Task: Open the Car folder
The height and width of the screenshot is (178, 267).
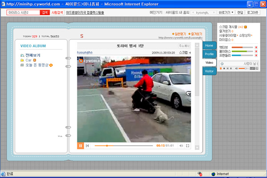Action: (28, 60)
